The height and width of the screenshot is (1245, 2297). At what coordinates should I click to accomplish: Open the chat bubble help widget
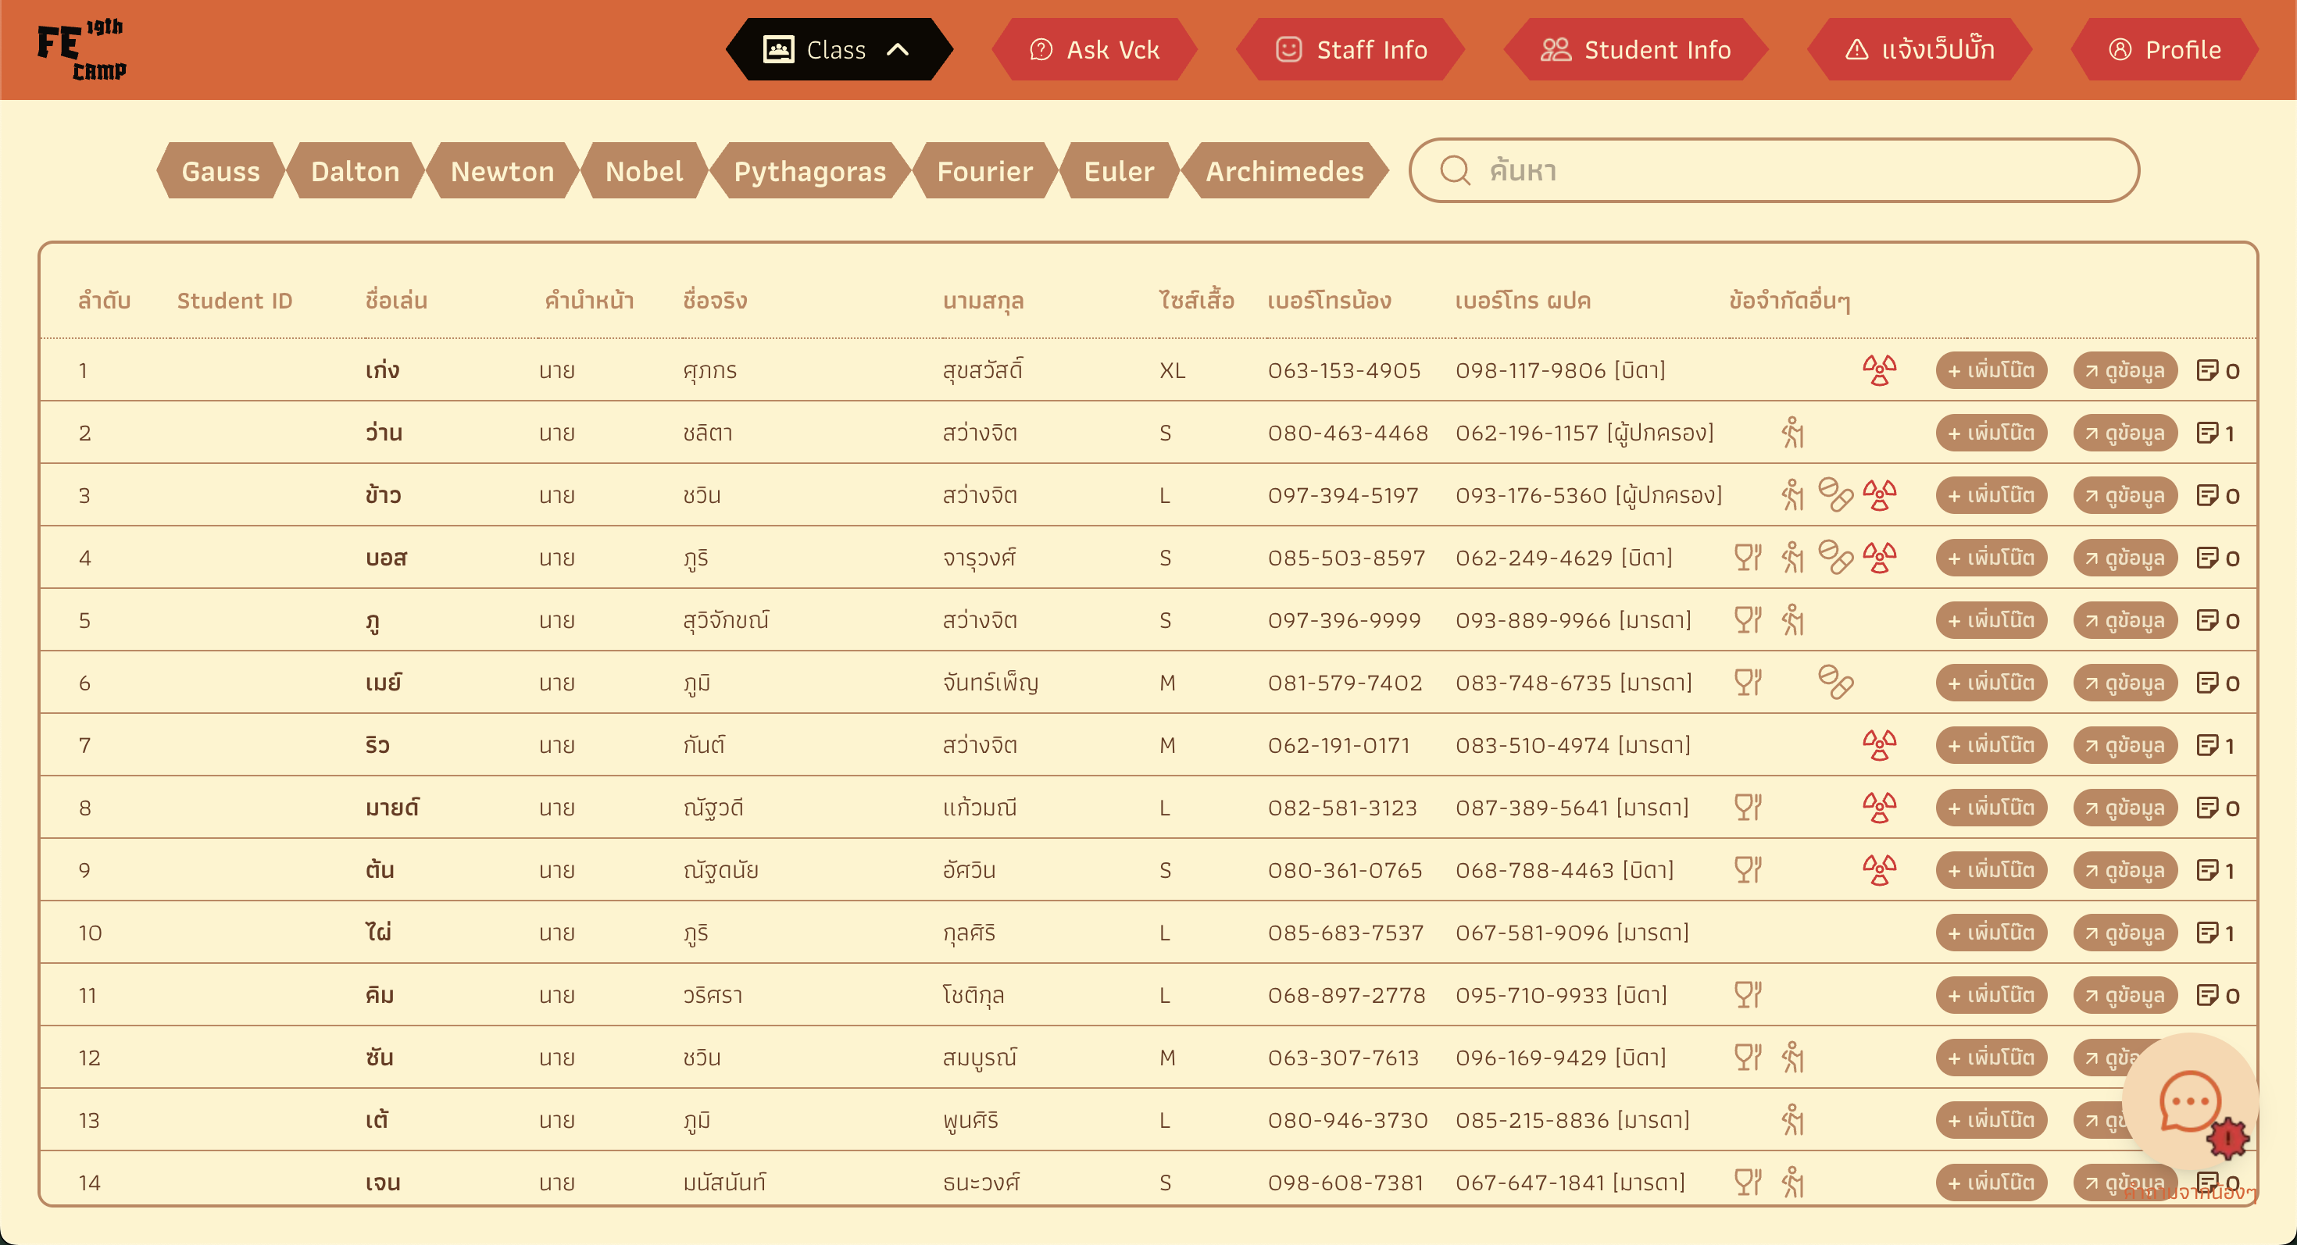[x=2189, y=1101]
